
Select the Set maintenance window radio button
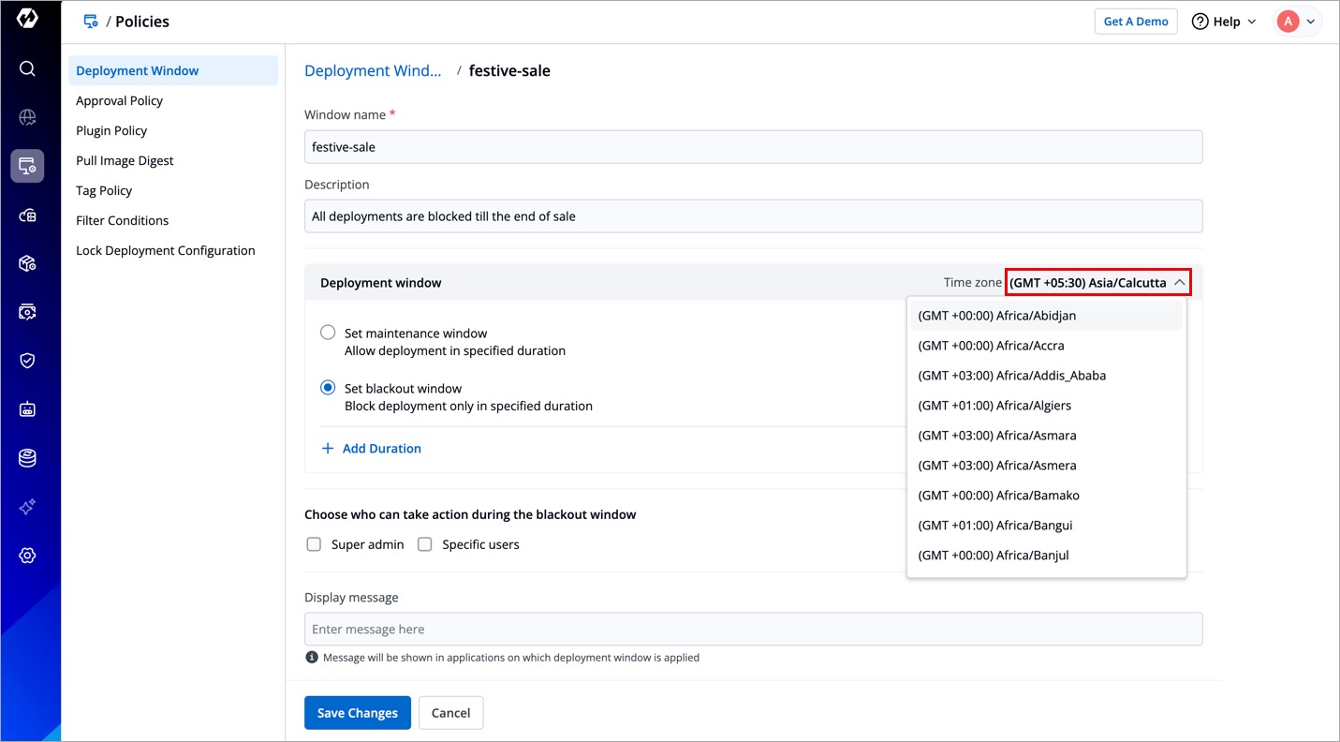[x=328, y=333]
